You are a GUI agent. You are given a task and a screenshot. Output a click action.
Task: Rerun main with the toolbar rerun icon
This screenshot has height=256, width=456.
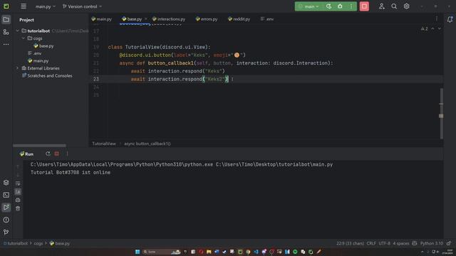pos(328,6)
